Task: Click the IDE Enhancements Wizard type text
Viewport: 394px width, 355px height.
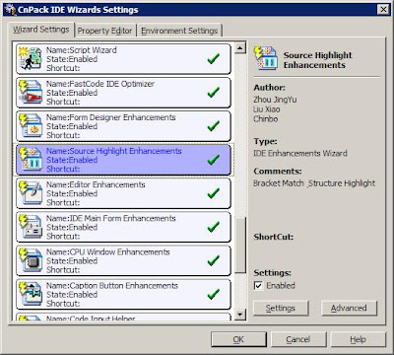Action: click(x=300, y=153)
